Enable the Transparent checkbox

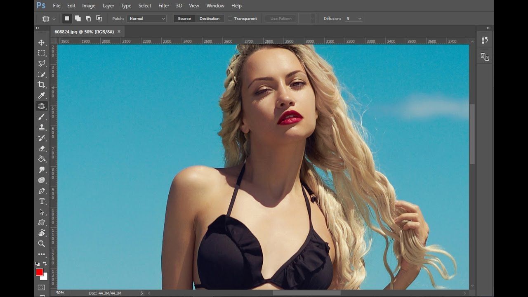(230, 19)
